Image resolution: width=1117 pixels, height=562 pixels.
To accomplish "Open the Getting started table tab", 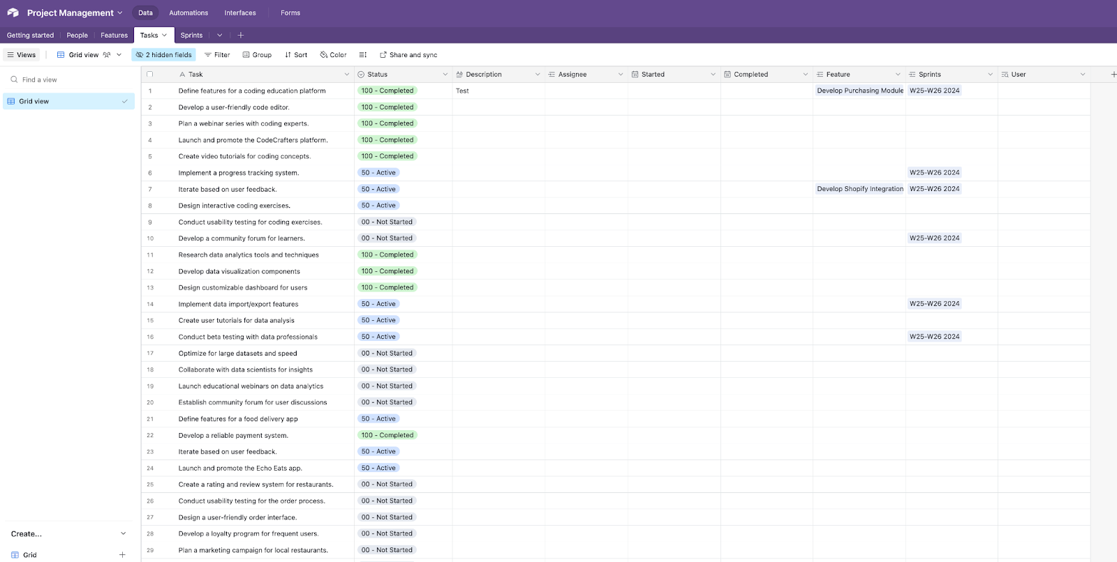I will [x=30, y=36].
